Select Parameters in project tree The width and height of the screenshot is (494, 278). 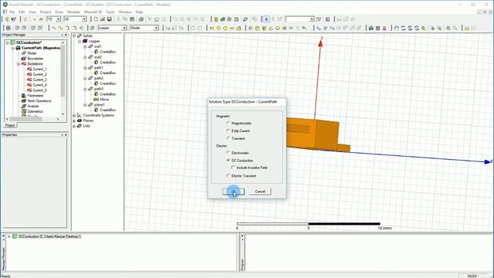(x=35, y=96)
